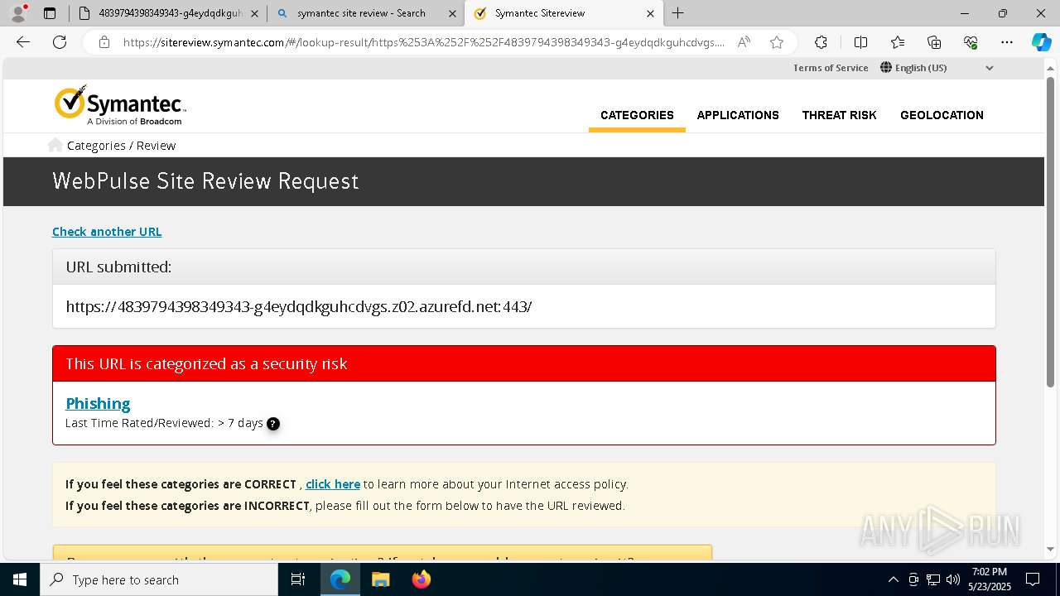The width and height of the screenshot is (1060, 596).
Task: Toggle split screen view
Action: click(860, 42)
